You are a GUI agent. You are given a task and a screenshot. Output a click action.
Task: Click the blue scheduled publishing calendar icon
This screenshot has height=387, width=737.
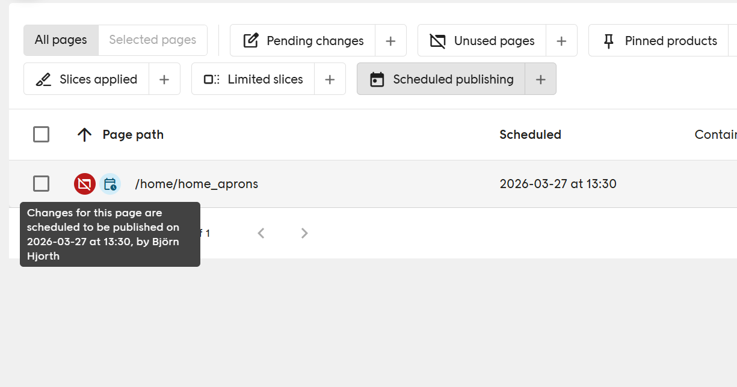click(110, 184)
